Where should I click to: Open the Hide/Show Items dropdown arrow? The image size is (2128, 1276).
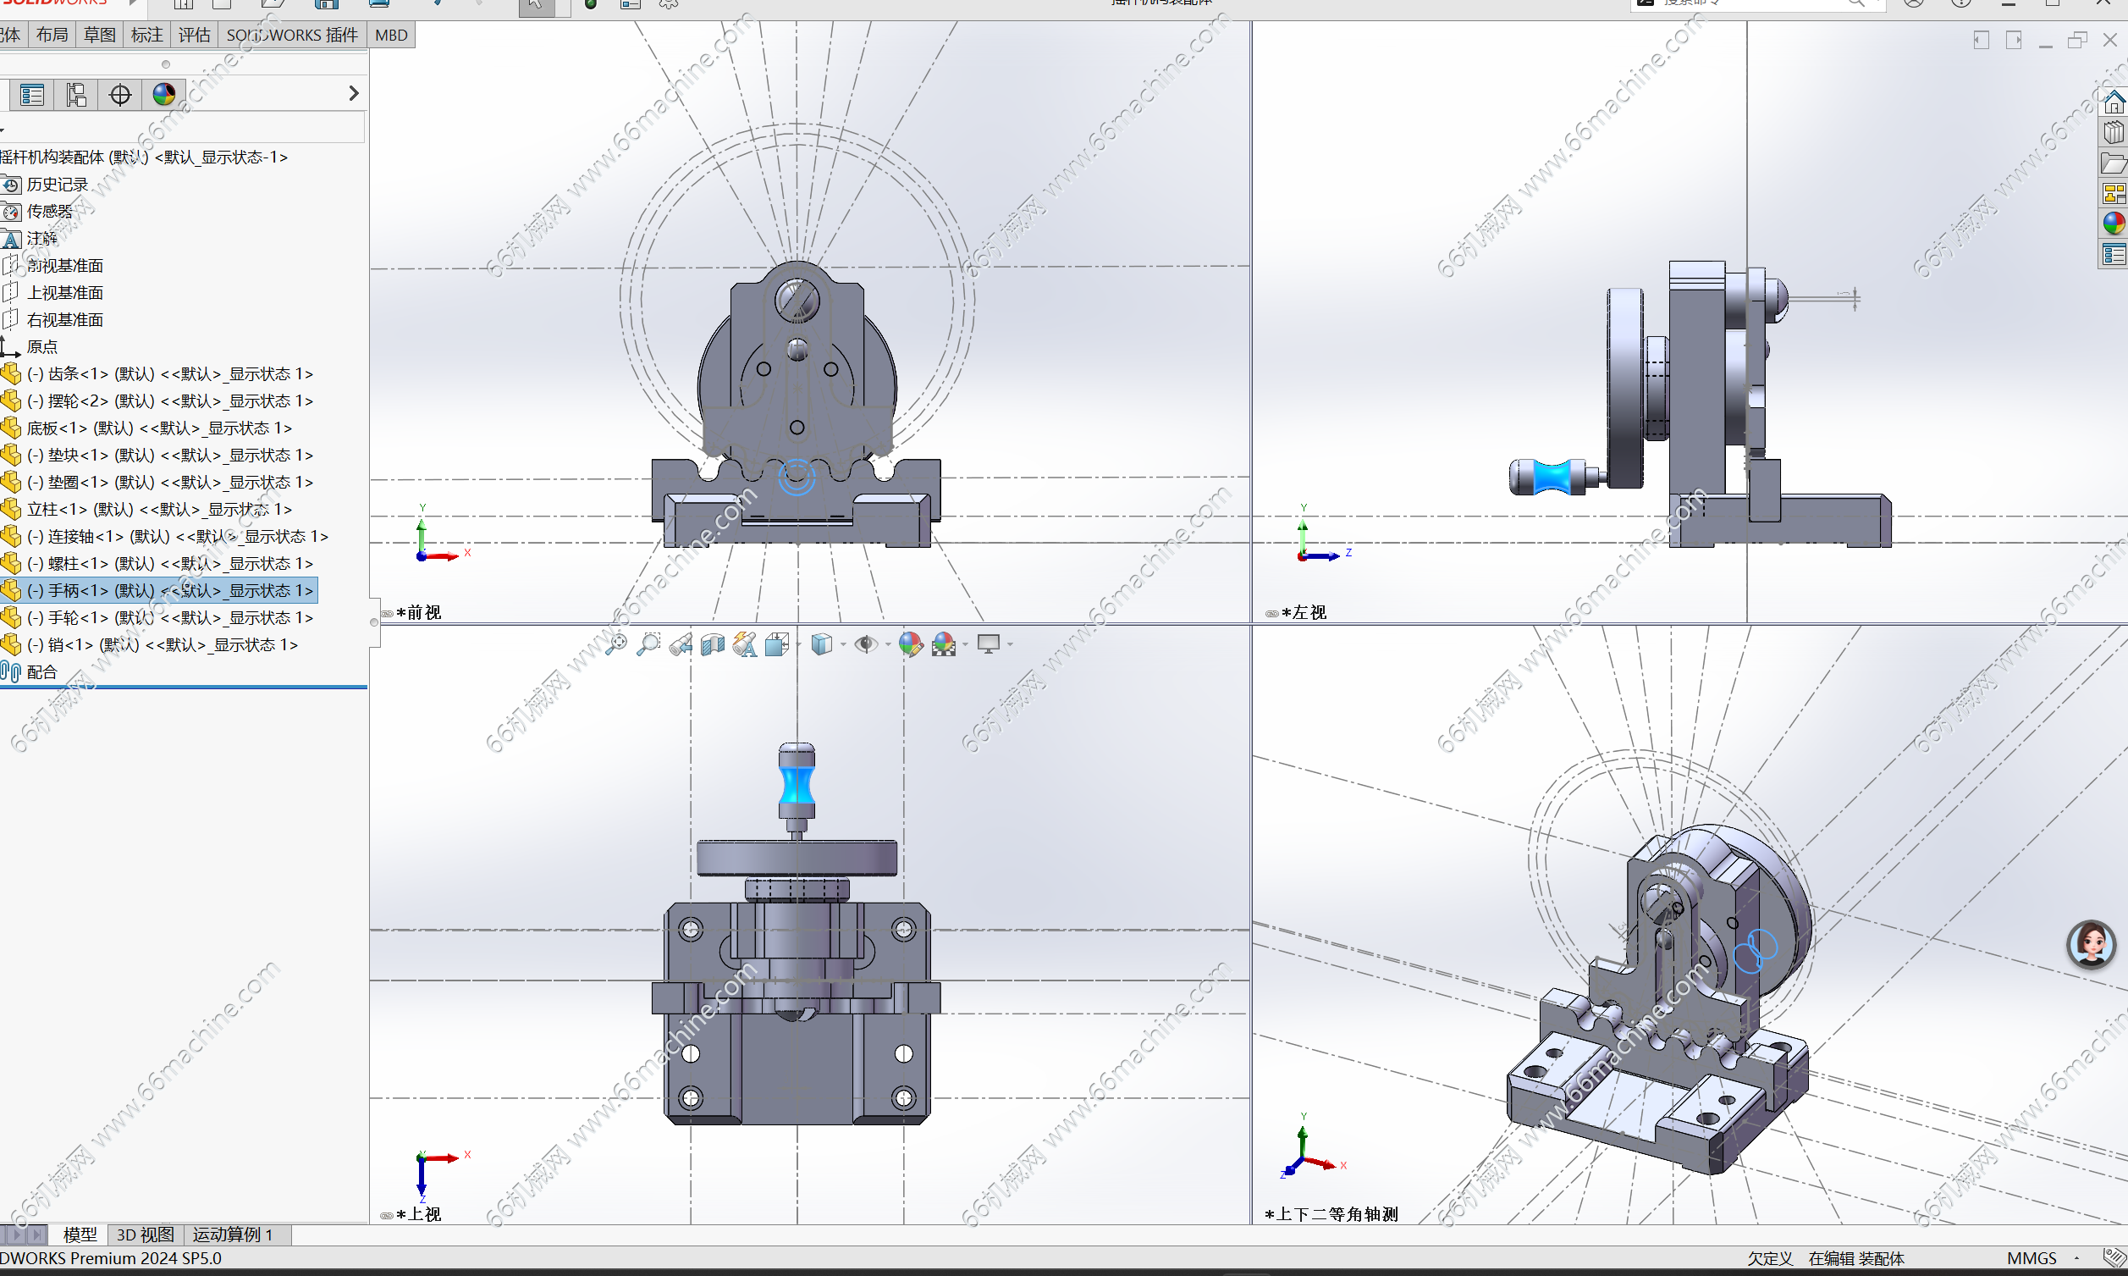point(887,644)
